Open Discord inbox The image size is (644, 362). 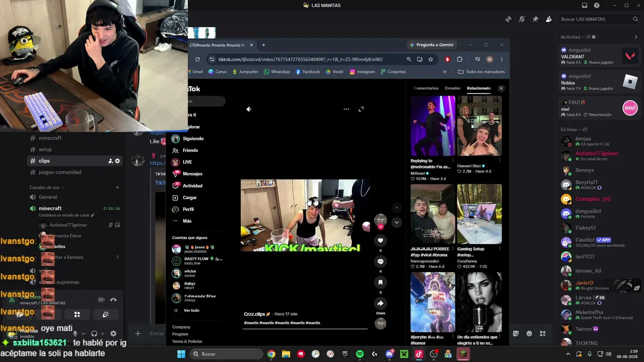585,6
